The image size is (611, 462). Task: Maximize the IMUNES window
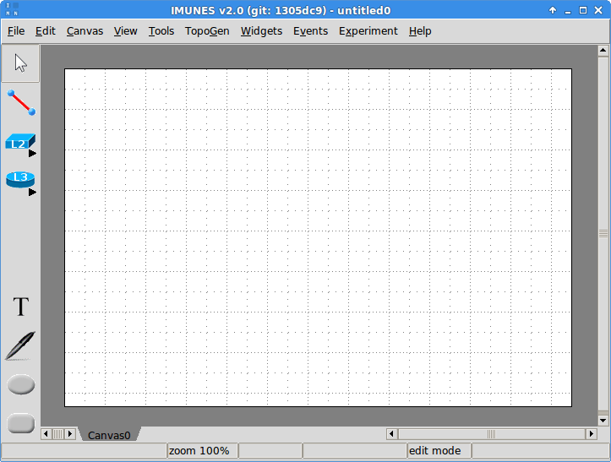click(583, 10)
